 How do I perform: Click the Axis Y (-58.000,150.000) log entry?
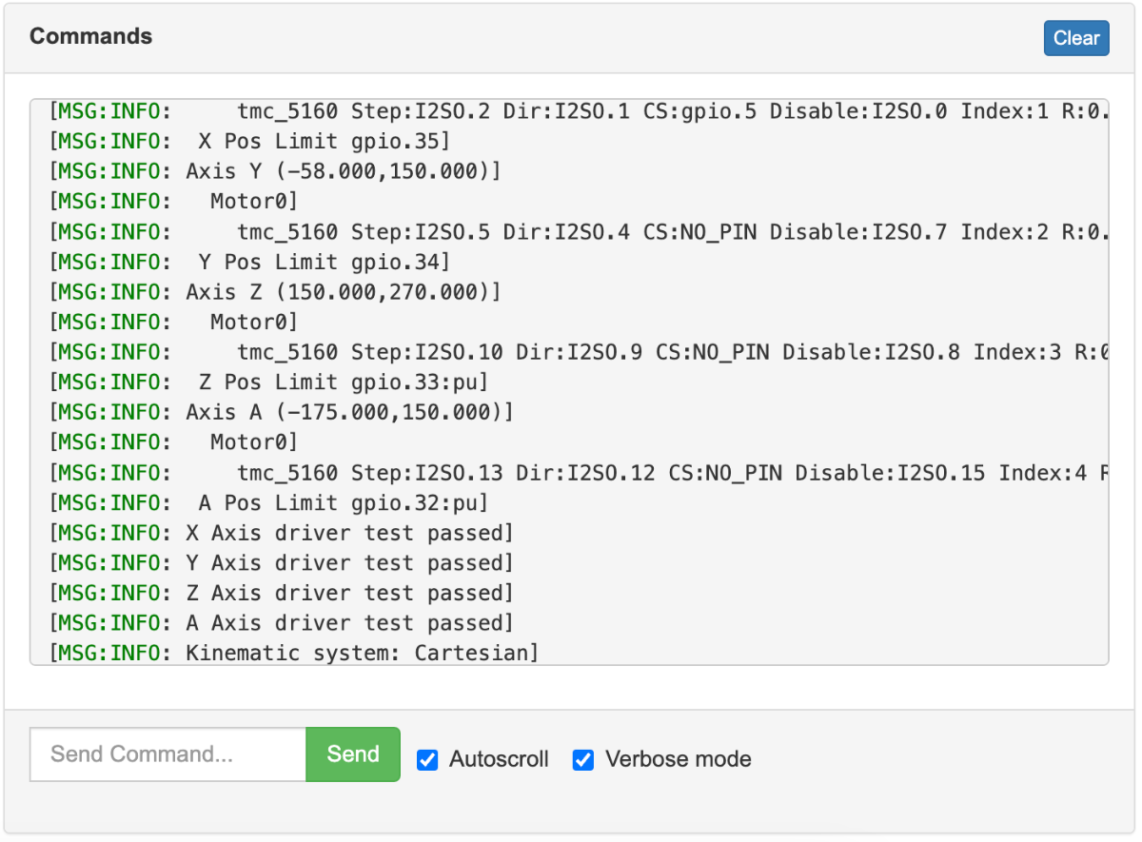tap(276, 171)
